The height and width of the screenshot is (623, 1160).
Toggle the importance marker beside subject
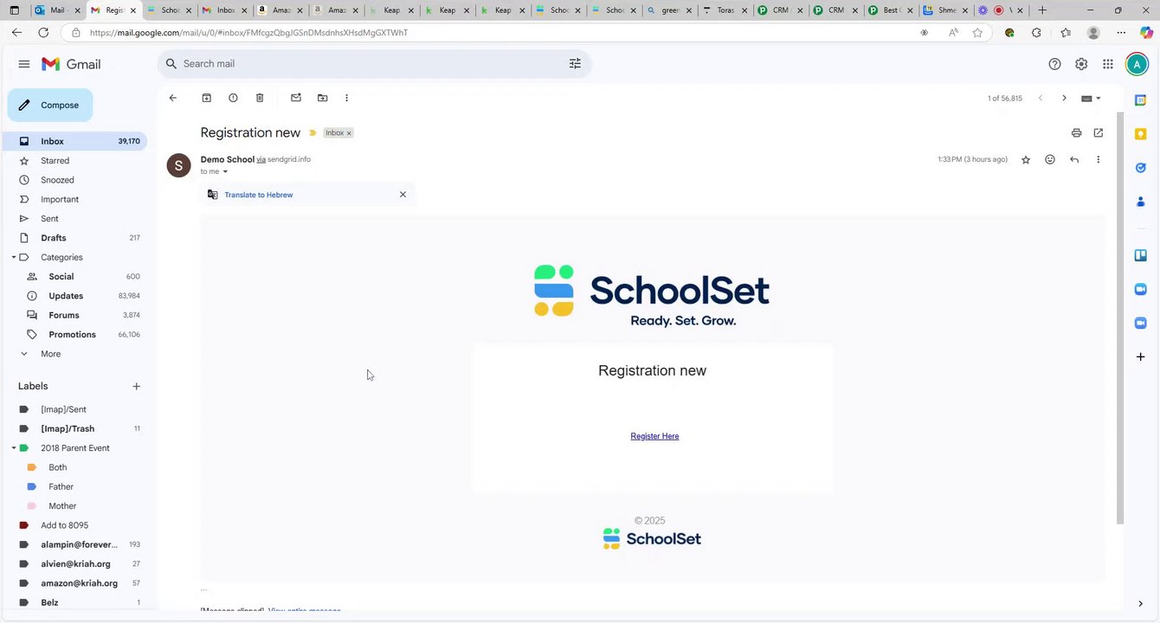(313, 133)
